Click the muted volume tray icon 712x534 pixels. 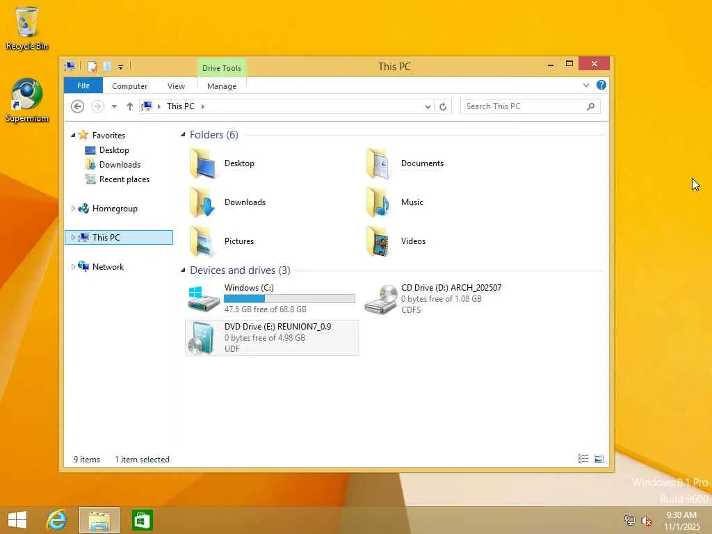pos(646,521)
